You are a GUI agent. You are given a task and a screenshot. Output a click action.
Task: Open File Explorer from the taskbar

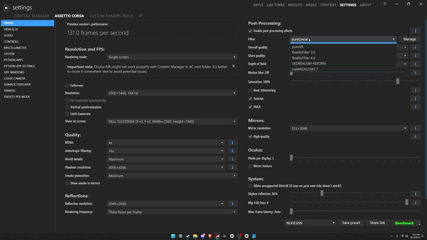tap(195, 236)
